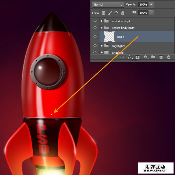The width and height of the screenshot is (175, 175).
Task: Select the shadows group name
Action: pyautogui.click(x=118, y=52)
